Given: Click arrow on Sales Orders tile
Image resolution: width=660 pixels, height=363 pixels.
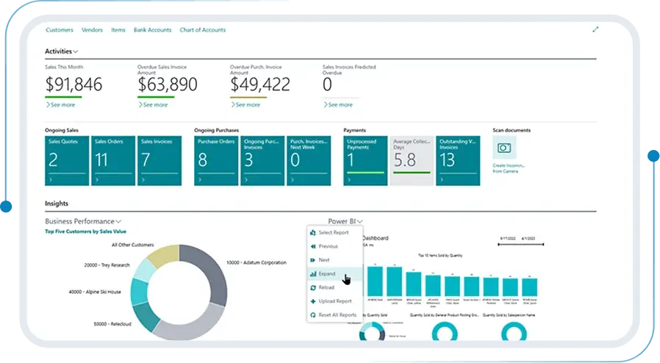Looking at the screenshot, I should click(x=97, y=179).
